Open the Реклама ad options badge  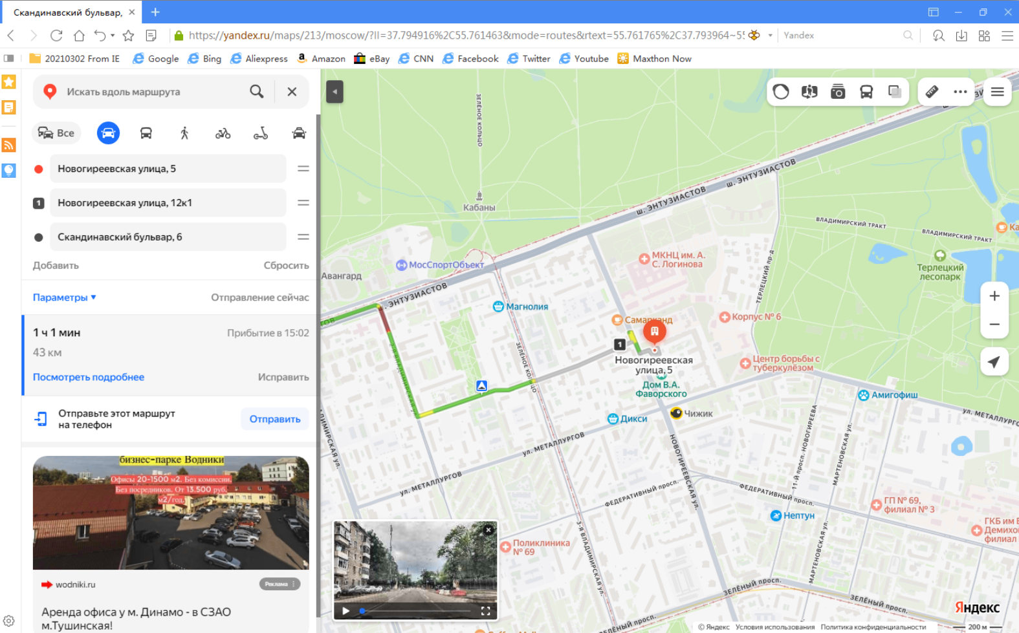(x=279, y=584)
